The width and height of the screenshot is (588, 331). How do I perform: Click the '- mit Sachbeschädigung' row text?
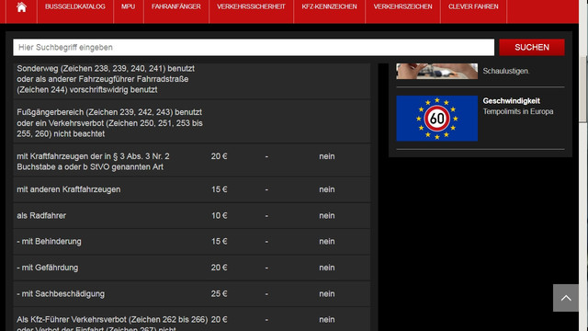point(61,294)
